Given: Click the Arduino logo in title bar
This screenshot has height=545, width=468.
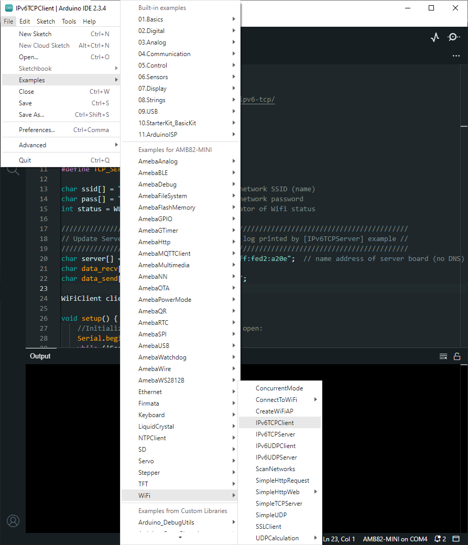Looking at the screenshot, I should click(x=9, y=8).
